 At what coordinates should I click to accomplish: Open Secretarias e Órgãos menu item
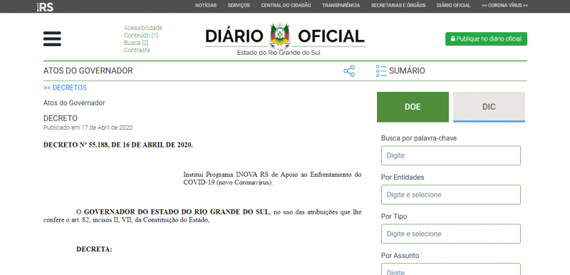click(x=398, y=6)
